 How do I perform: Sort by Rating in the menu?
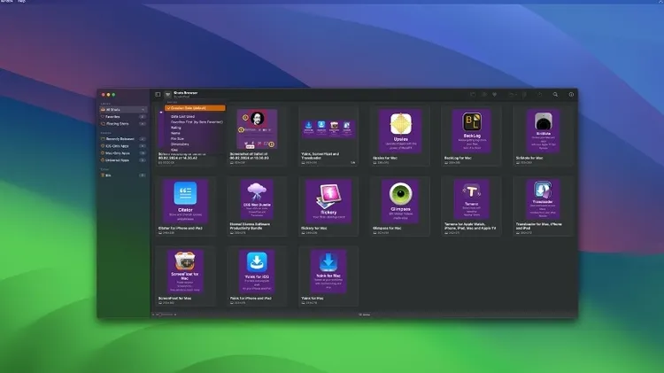[177, 126]
